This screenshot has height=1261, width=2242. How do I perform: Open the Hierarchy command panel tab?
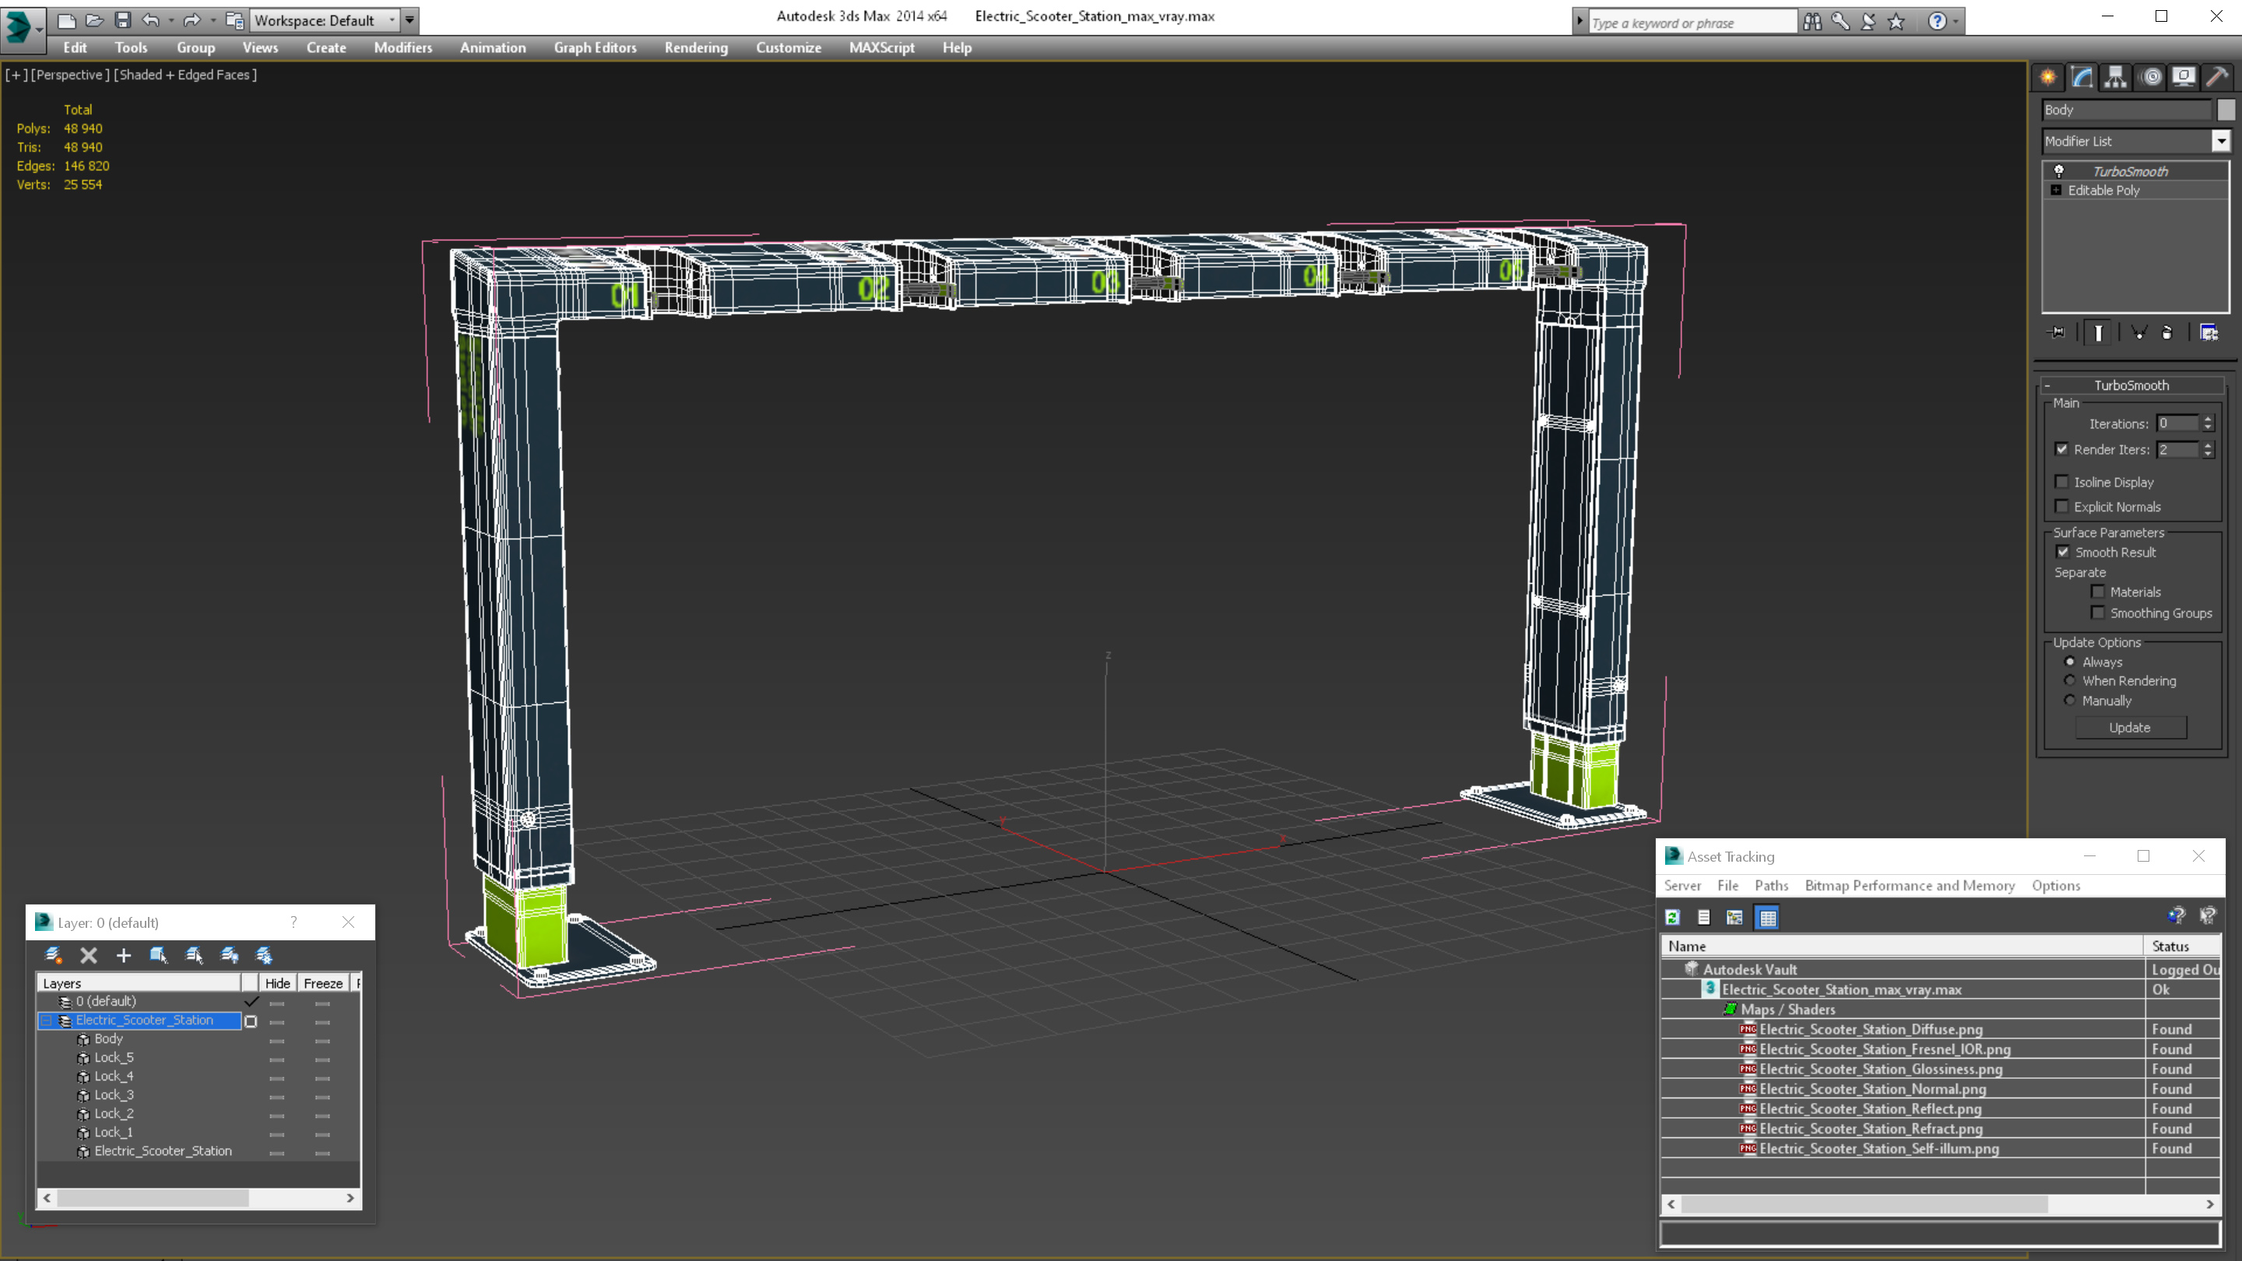(2116, 76)
